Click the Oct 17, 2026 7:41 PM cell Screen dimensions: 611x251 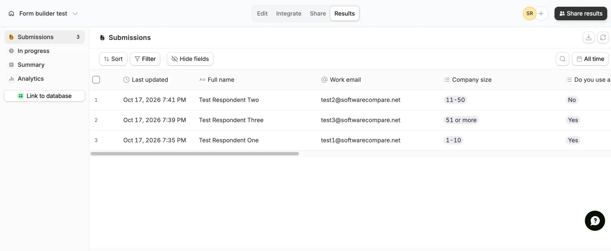(154, 100)
